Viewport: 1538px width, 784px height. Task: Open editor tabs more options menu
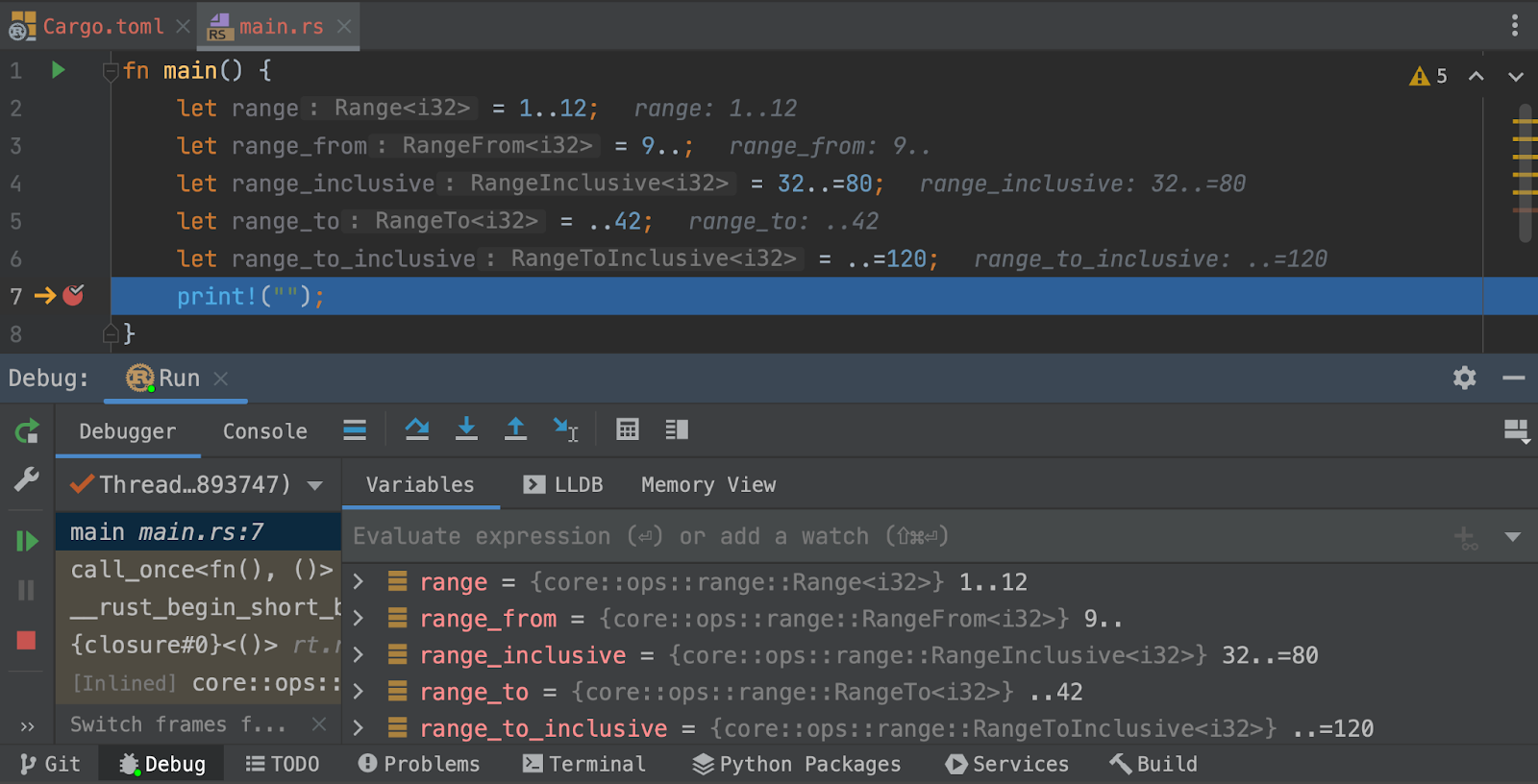[x=1514, y=26]
